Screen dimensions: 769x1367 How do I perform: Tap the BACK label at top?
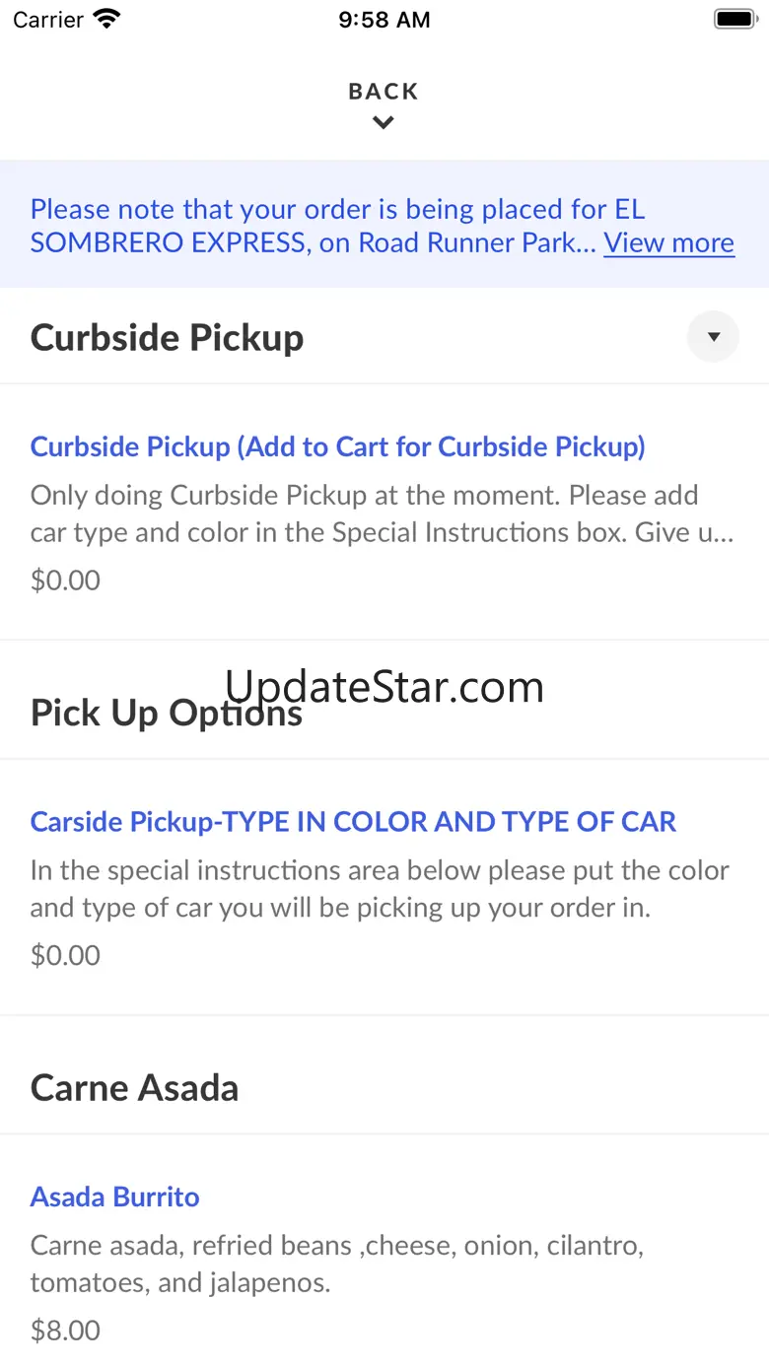(384, 92)
